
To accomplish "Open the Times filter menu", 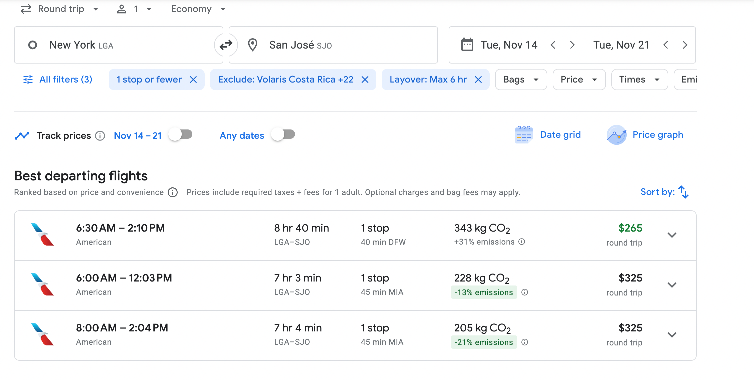I will click(x=639, y=80).
